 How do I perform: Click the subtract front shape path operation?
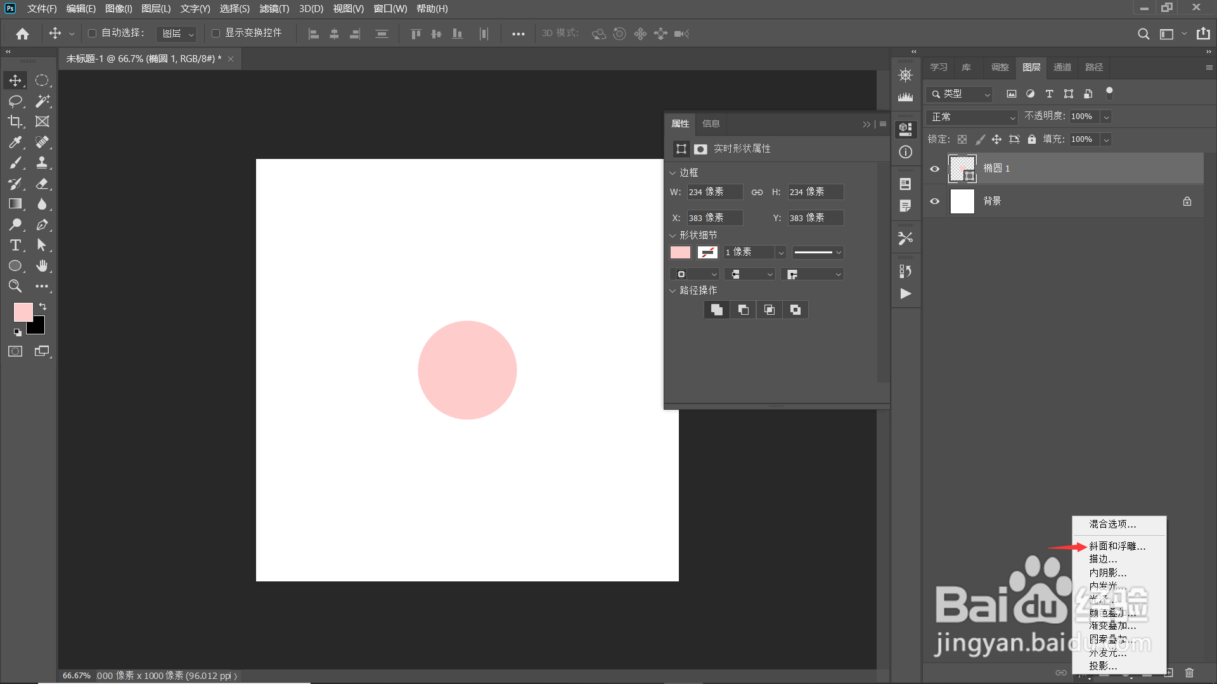(743, 310)
